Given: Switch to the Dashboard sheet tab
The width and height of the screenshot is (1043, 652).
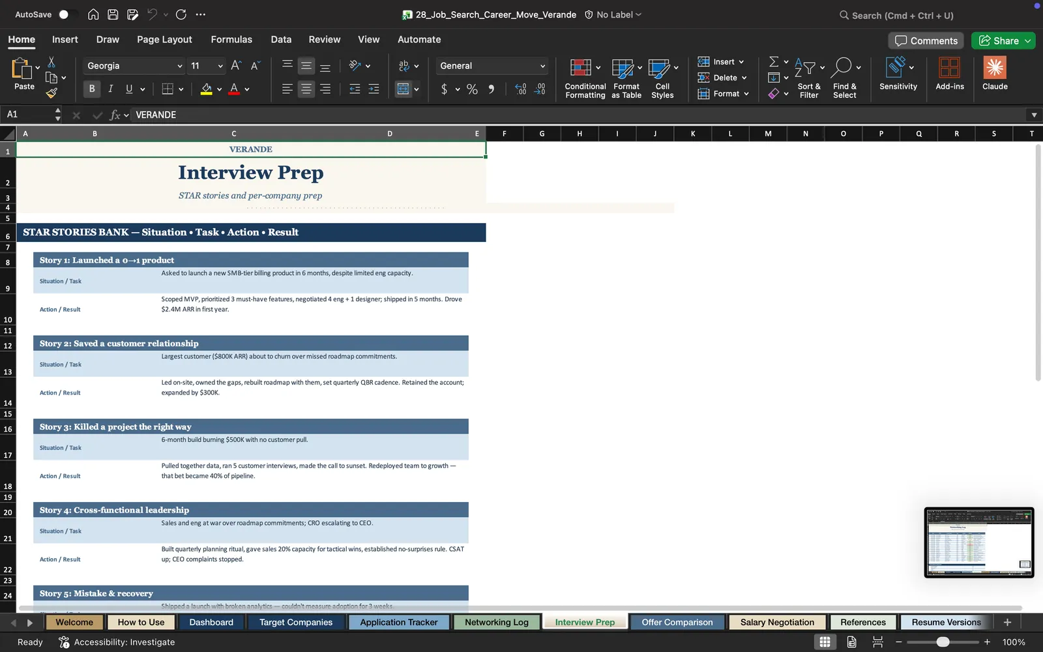Looking at the screenshot, I should tap(211, 622).
